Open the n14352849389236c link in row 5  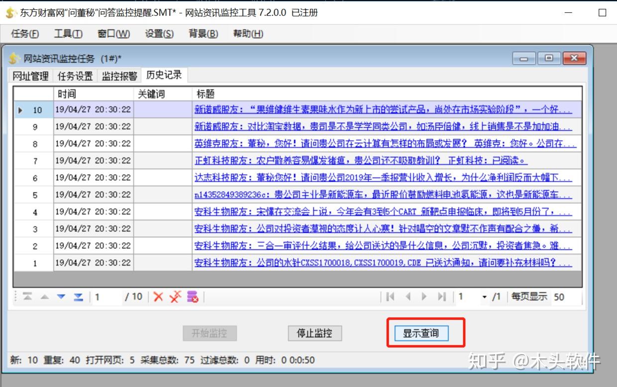pyautogui.click(x=383, y=194)
